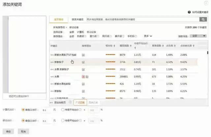211x137 pixels.
Task: Click << 添加当前页 button
Action: point(58,103)
